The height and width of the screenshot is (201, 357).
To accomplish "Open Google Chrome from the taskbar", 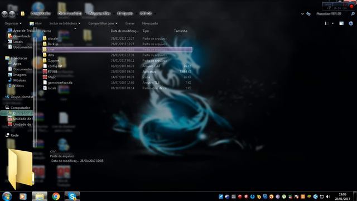I will click(x=56, y=196).
